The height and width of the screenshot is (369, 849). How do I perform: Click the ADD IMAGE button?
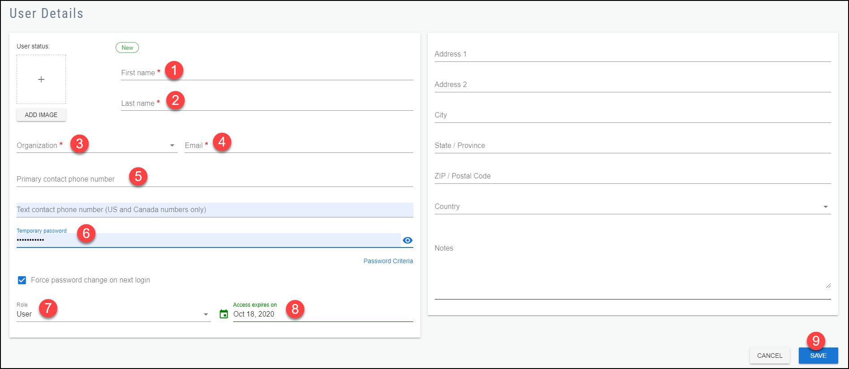click(41, 115)
